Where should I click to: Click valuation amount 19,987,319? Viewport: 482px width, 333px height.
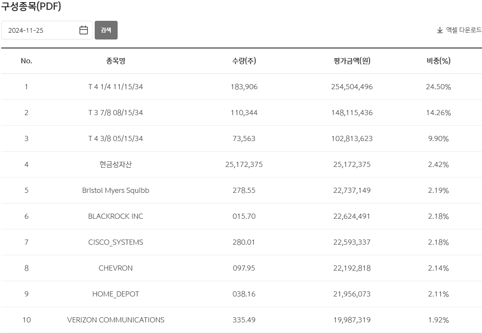[x=352, y=320]
